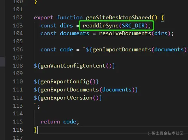Click line number 106 in the gutter
Viewport: 188px width, 140px height.
click(18, 50)
